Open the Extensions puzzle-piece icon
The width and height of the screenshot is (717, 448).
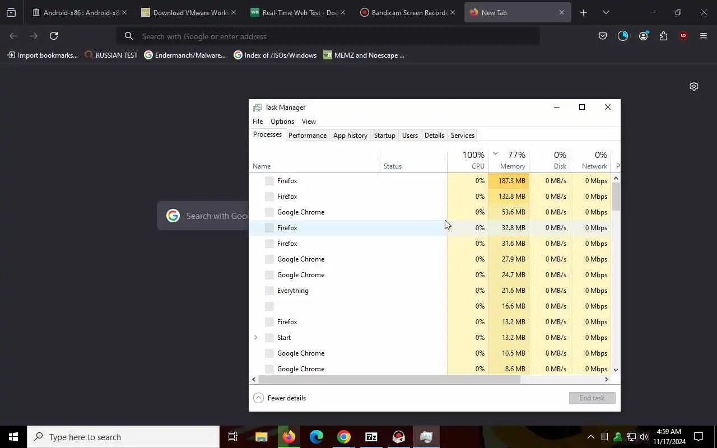pyautogui.click(x=663, y=36)
